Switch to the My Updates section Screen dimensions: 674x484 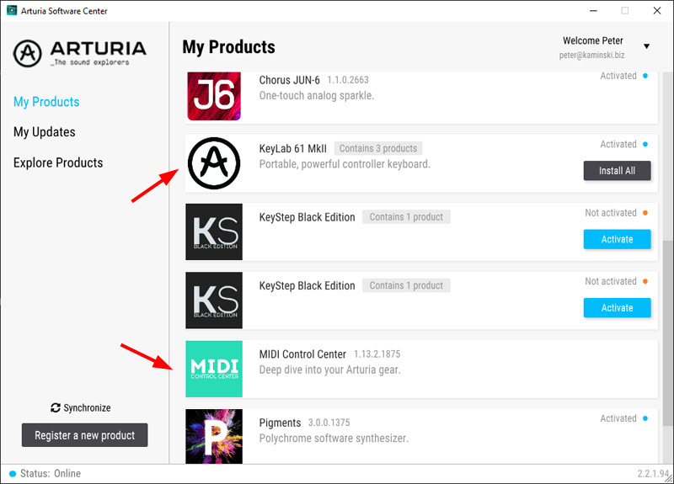pos(45,132)
